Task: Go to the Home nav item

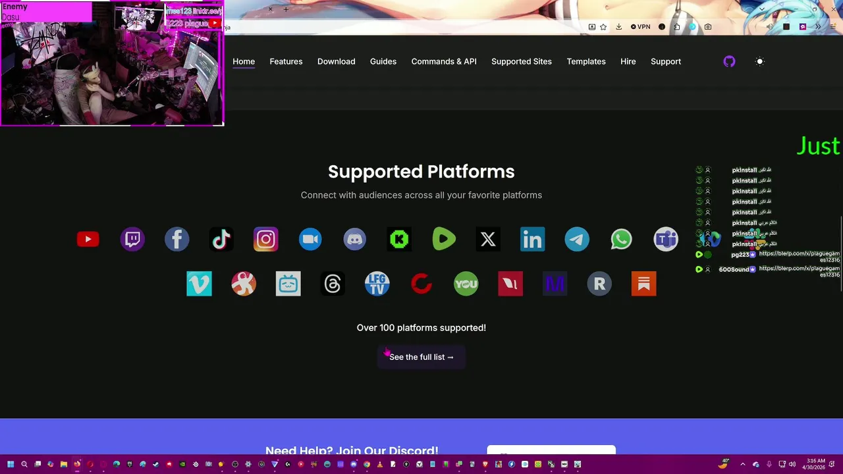Action: click(x=244, y=61)
